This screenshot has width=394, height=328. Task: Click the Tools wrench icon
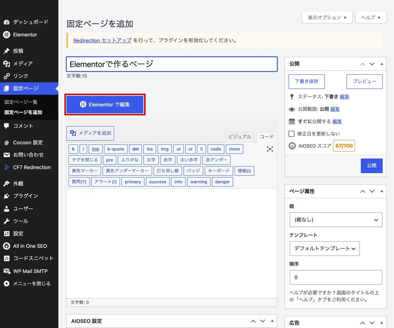click(7, 221)
